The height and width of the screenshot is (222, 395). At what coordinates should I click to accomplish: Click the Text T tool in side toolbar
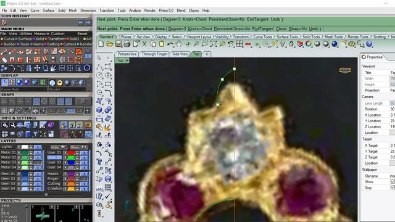click(99, 162)
